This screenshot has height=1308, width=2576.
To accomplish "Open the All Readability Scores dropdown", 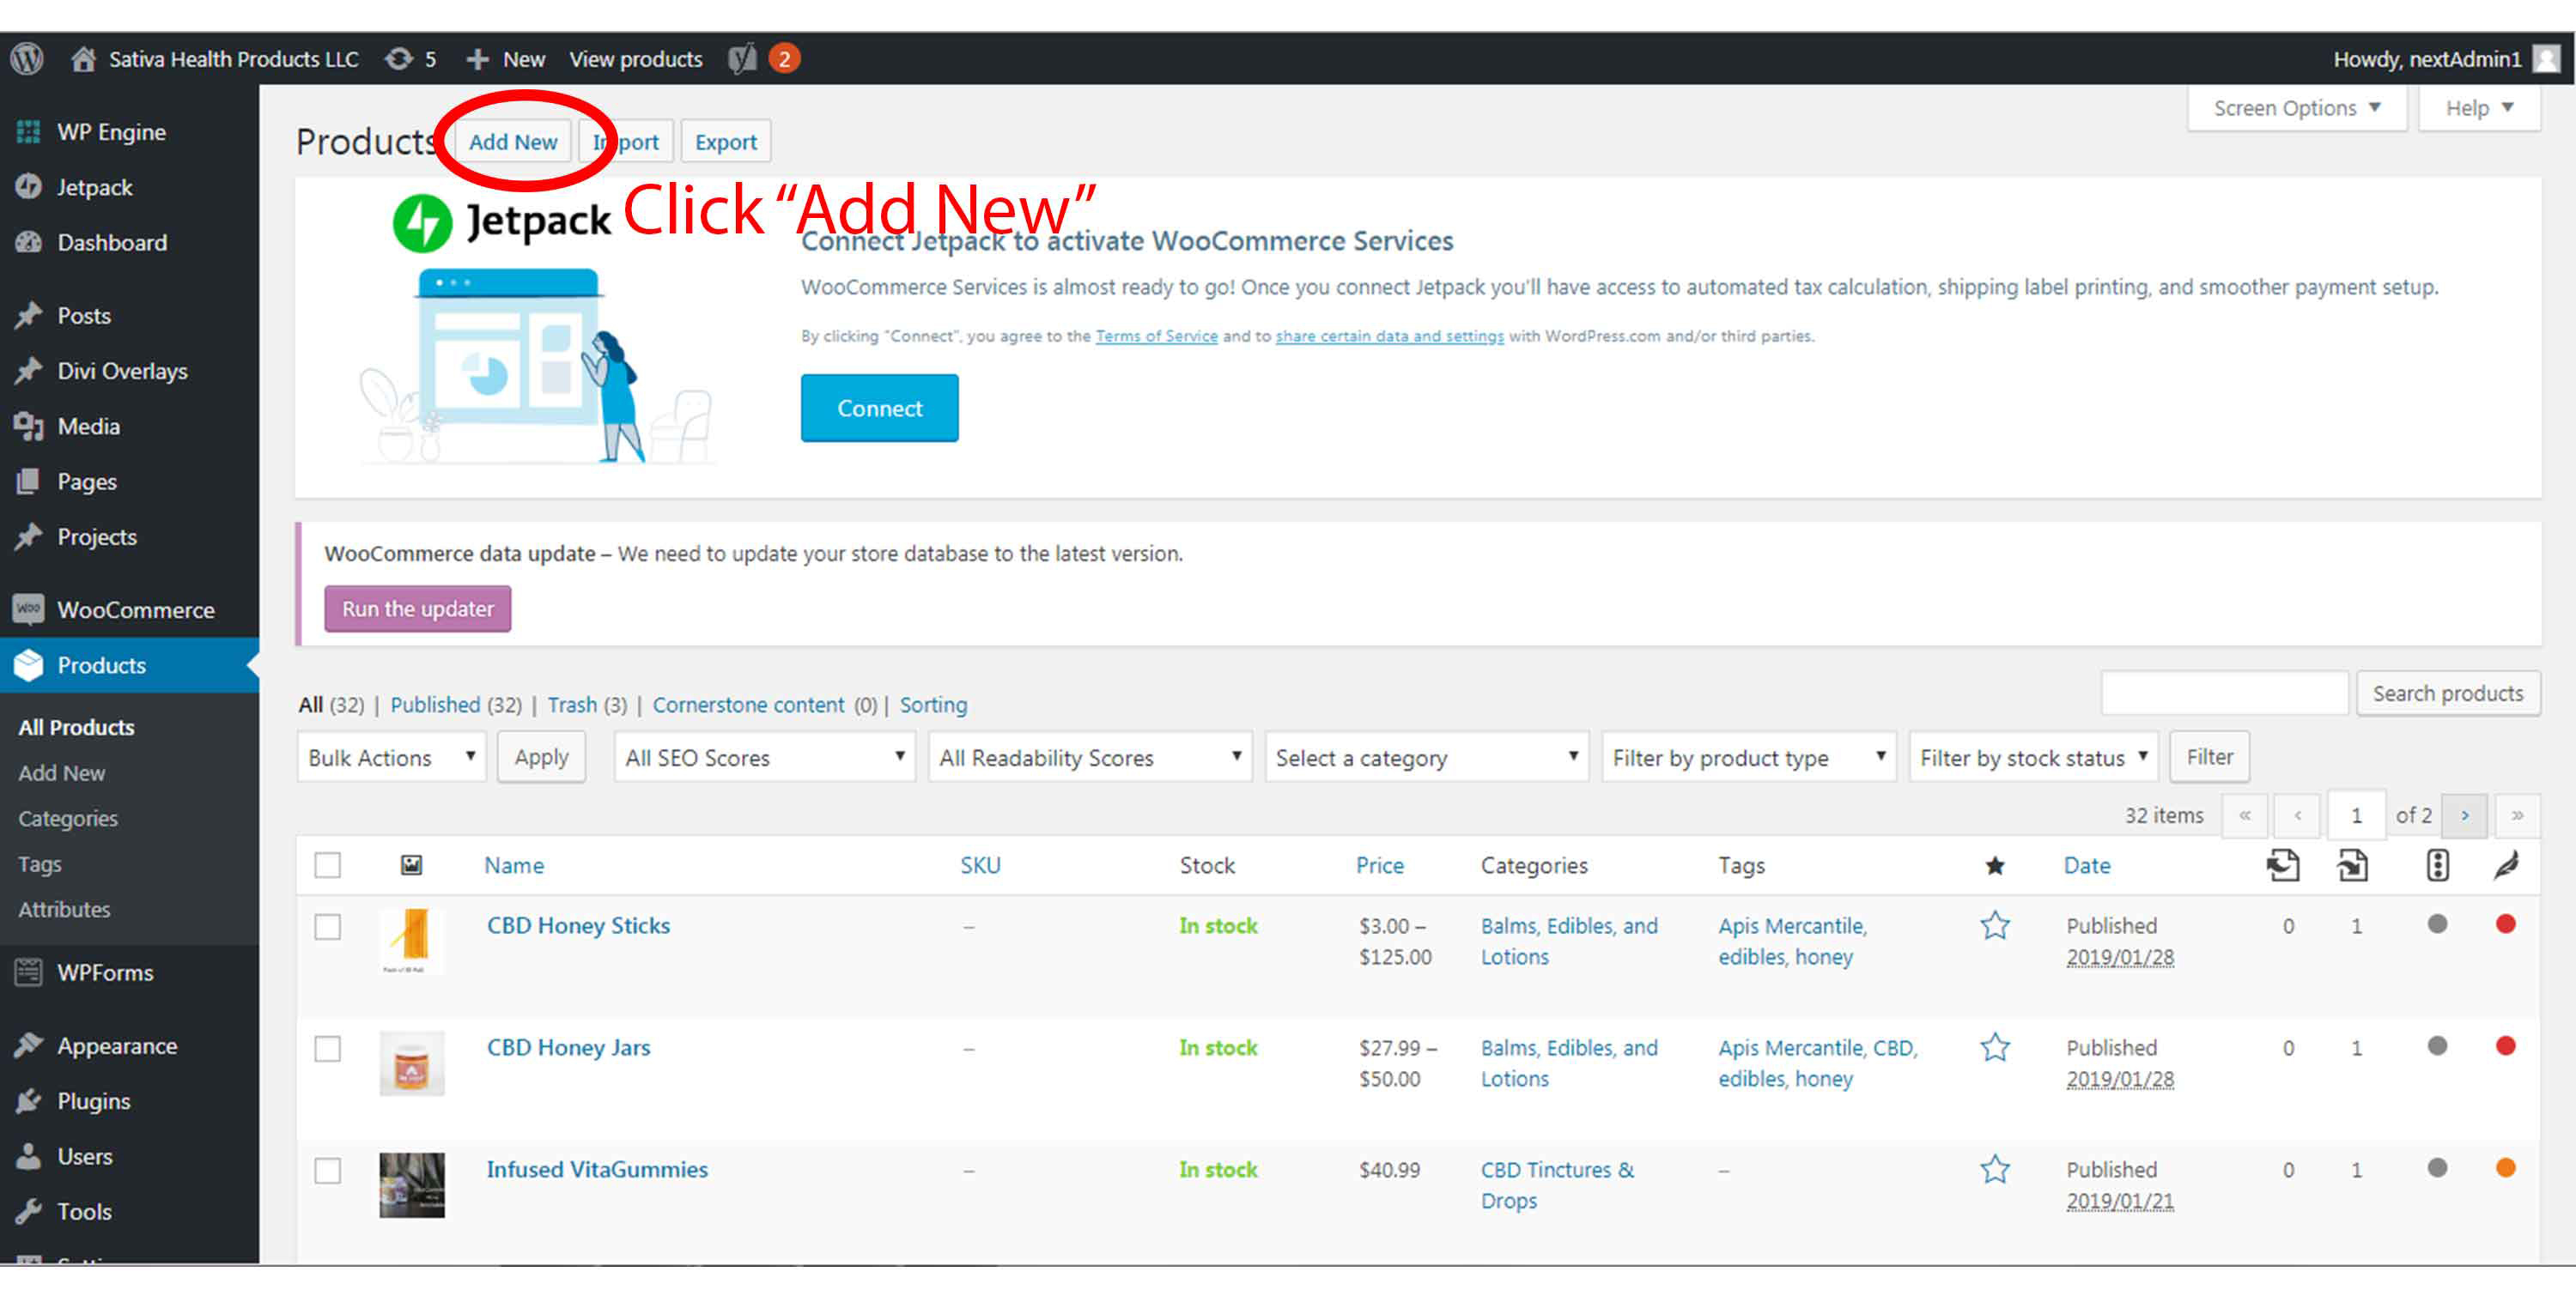I will point(1090,757).
